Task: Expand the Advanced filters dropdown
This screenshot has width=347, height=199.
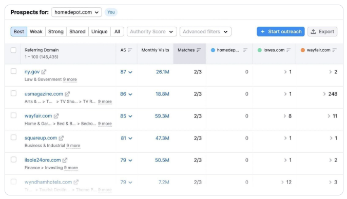Action: (x=206, y=32)
